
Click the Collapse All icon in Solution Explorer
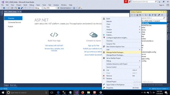pos(152,15)
